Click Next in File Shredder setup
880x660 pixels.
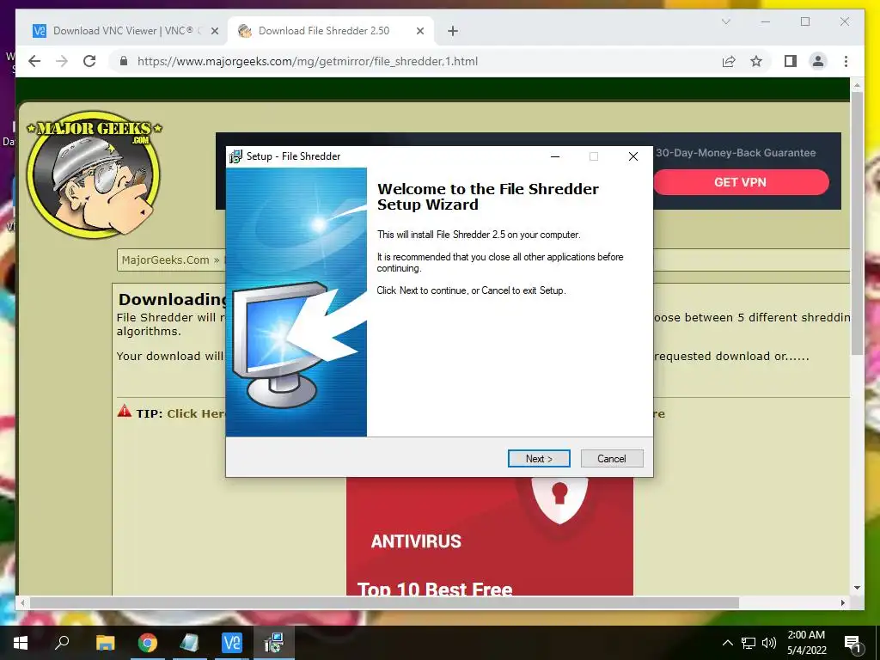[x=539, y=459]
